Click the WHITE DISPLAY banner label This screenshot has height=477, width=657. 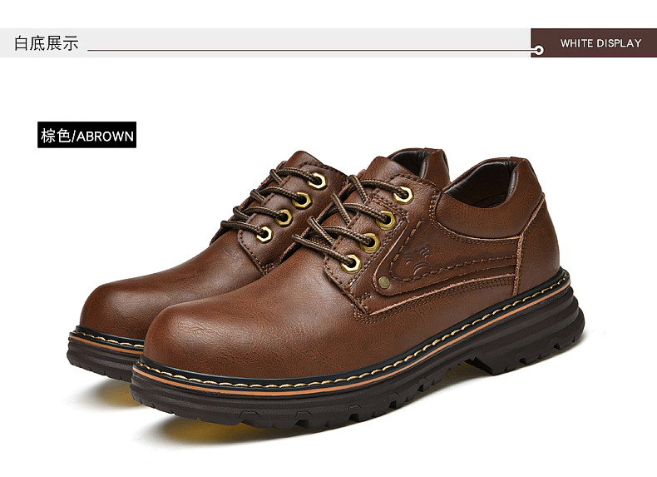tap(600, 43)
